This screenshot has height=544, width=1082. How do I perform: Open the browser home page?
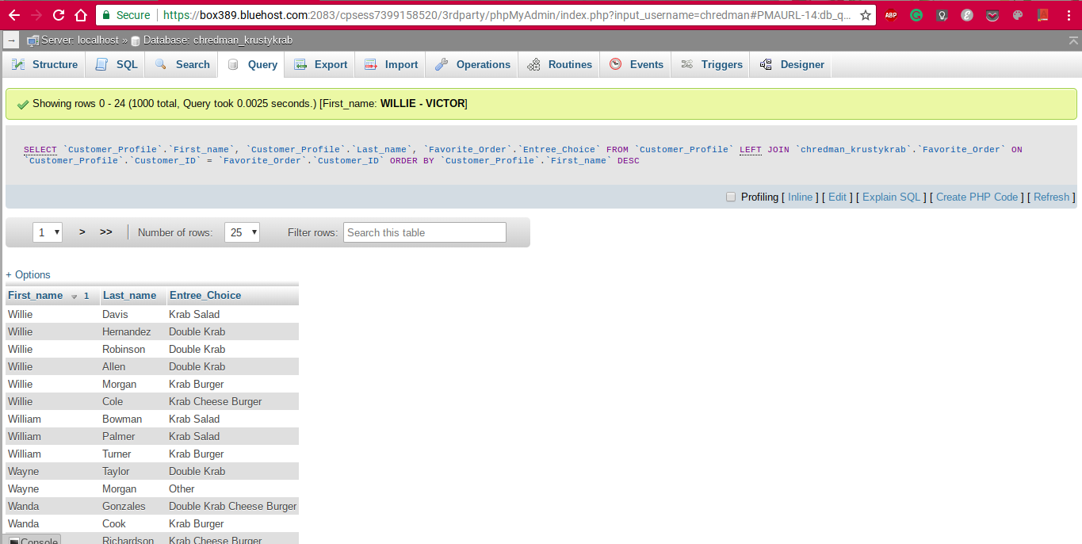click(81, 15)
